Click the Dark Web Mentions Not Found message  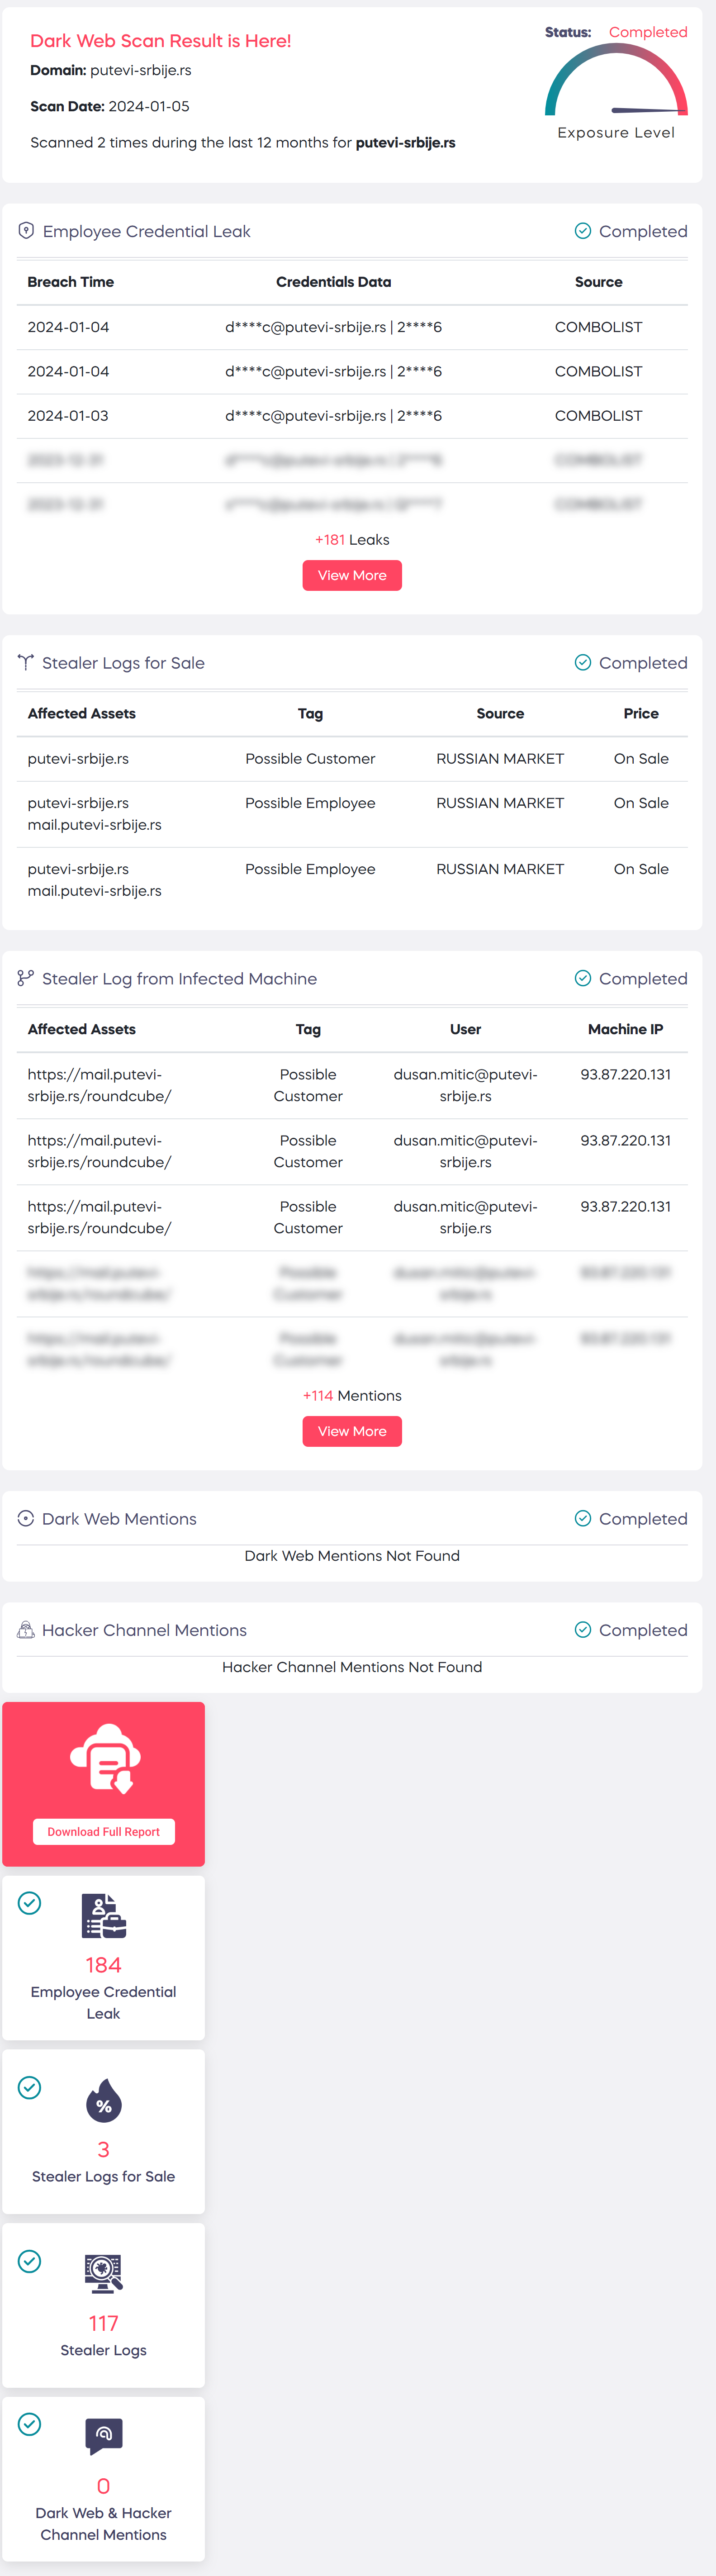tap(352, 1556)
